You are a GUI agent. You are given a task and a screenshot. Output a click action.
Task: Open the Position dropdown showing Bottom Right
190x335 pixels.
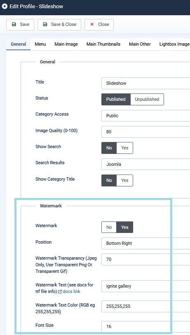pos(146,243)
